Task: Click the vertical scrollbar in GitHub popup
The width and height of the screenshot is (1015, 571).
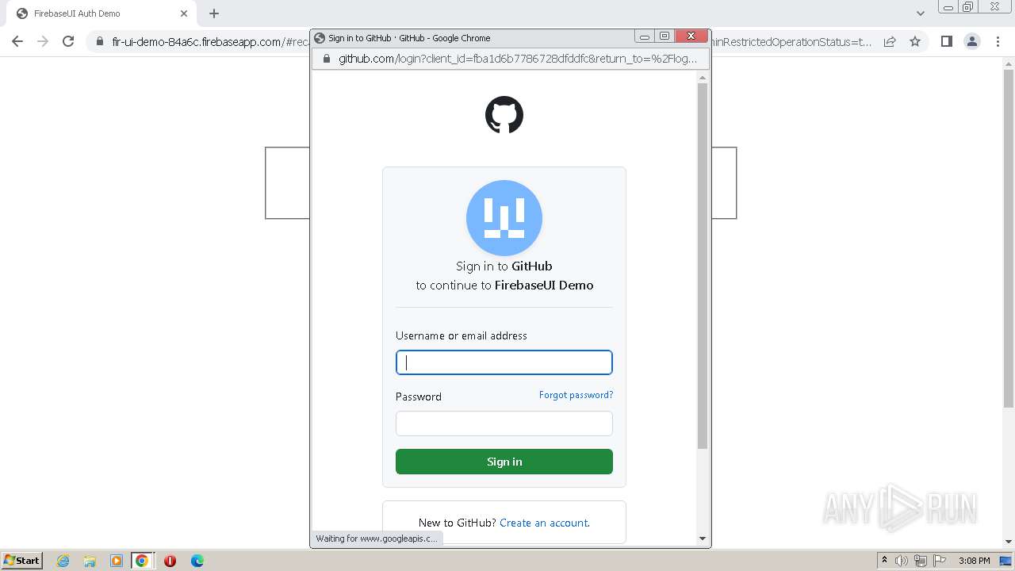Action: [703, 266]
